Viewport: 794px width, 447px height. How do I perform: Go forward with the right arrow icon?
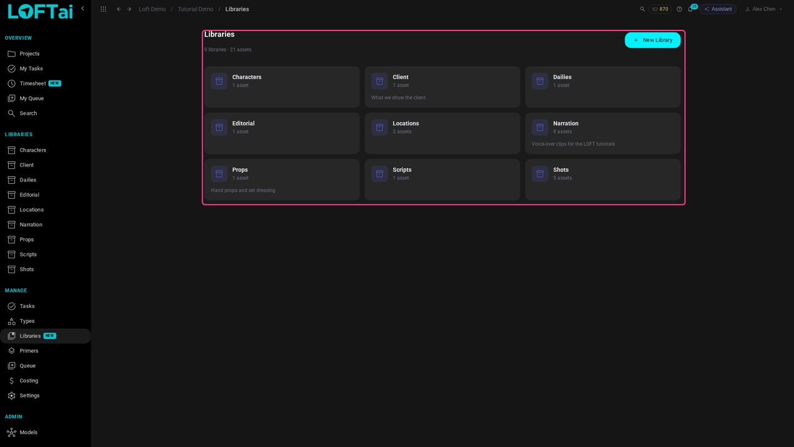pos(129,9)
